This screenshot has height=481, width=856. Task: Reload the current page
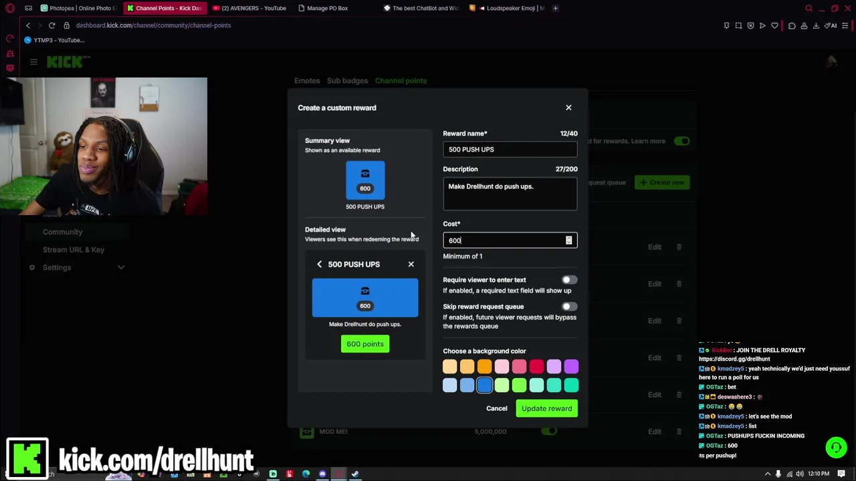[51, 25]
